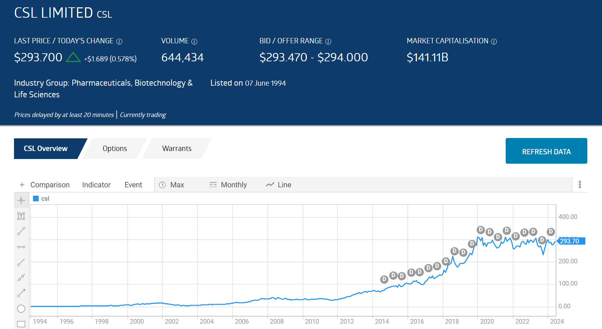Click the line chart icon beside Line

tap(270, 184)
